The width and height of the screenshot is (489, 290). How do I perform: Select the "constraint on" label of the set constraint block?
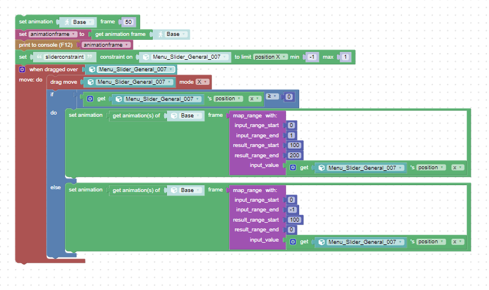[x=116, y=57]
